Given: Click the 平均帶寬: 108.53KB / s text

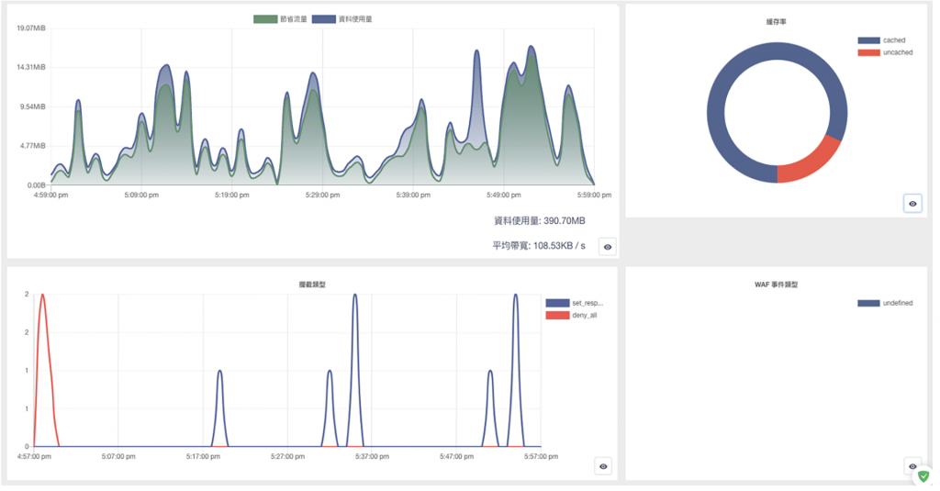Looking at the screenshot, I should [x=539, y=246].
